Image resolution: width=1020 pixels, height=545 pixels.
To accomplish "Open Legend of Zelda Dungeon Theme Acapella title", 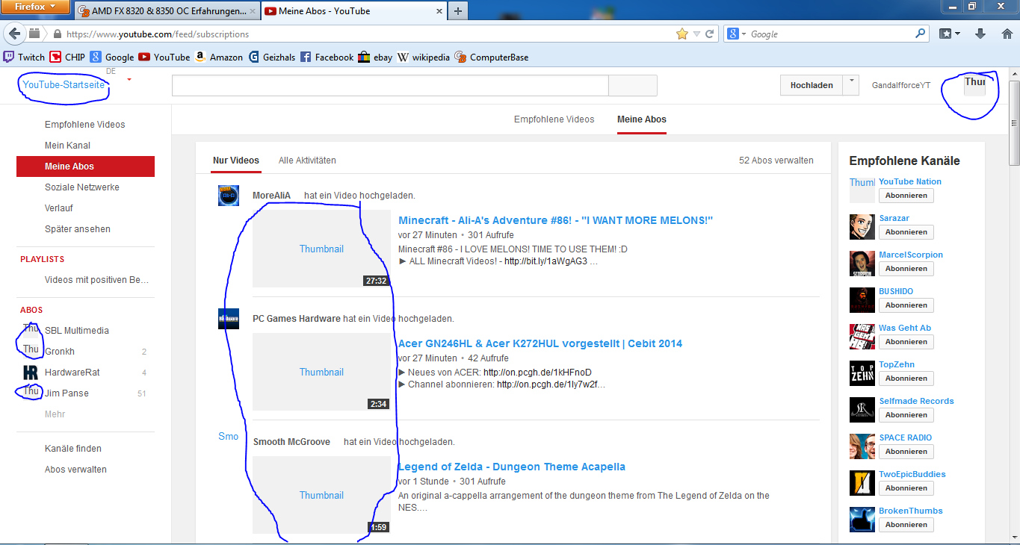I will pos(512,467).
